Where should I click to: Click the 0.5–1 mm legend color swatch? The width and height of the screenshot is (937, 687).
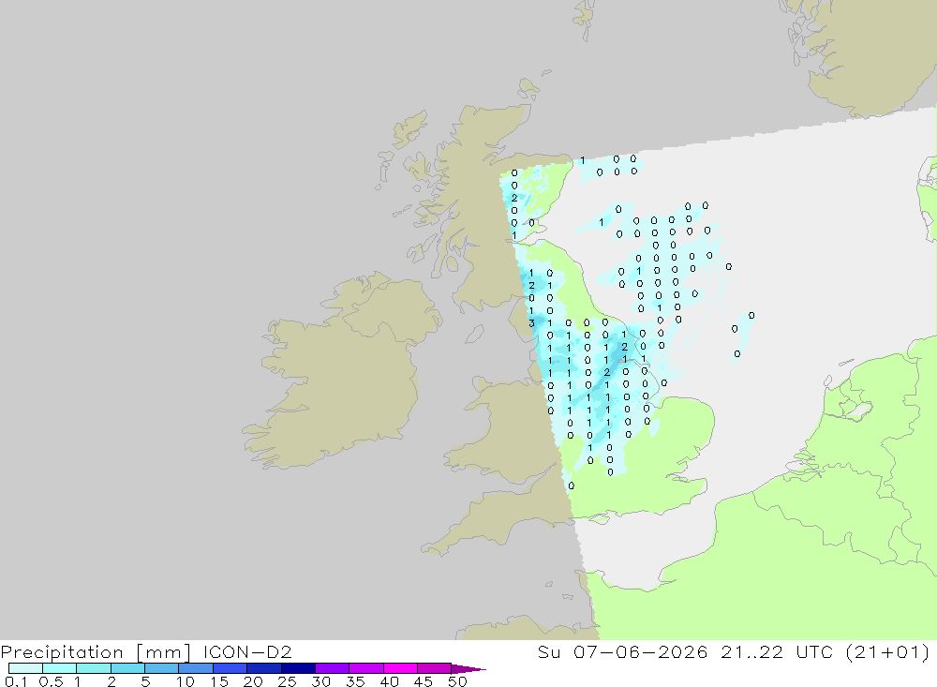(x=59, y=668)
